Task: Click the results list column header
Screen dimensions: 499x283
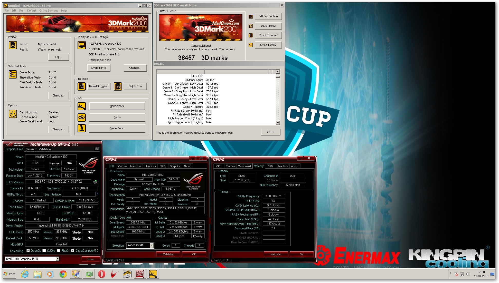Action: click(x=216, y=72)
